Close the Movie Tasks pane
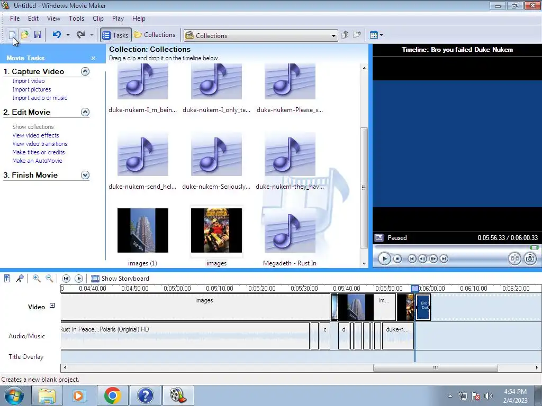 [x=93, y=58]
